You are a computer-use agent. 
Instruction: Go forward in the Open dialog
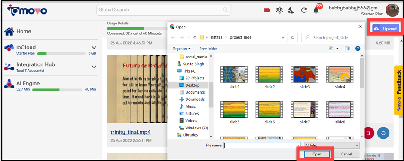coord(182,37)
